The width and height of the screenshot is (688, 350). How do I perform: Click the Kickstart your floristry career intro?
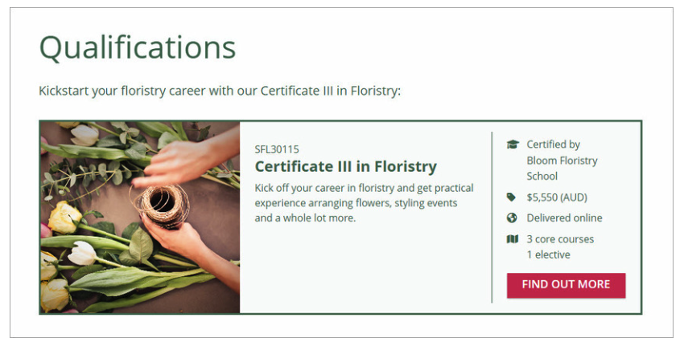pyautogui.click(x=220, y=91)
